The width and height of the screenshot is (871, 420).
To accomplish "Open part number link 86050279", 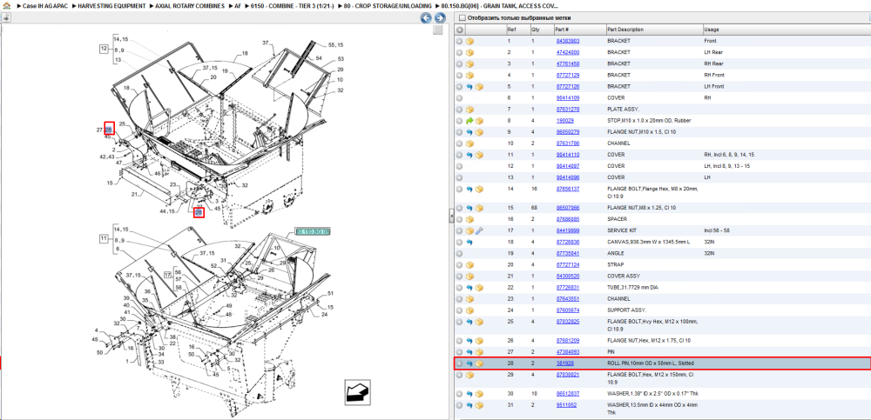I will (568, 132).
